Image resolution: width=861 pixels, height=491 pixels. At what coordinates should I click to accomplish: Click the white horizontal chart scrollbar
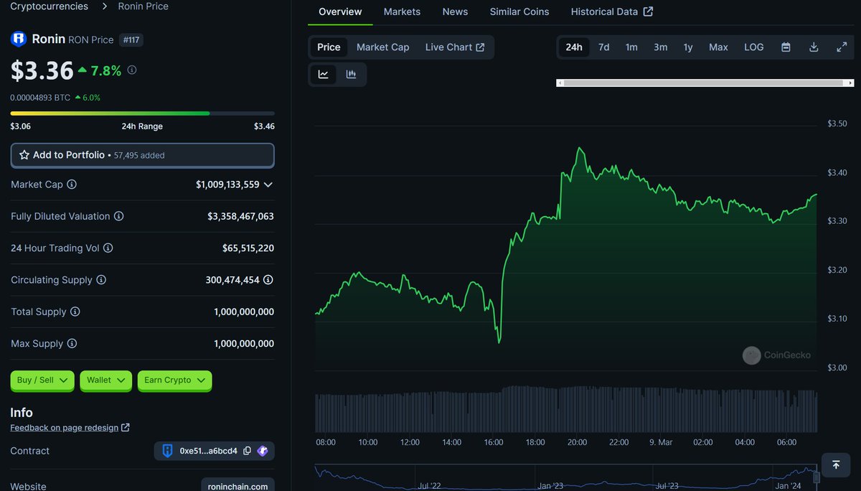(x=705, y=83)
